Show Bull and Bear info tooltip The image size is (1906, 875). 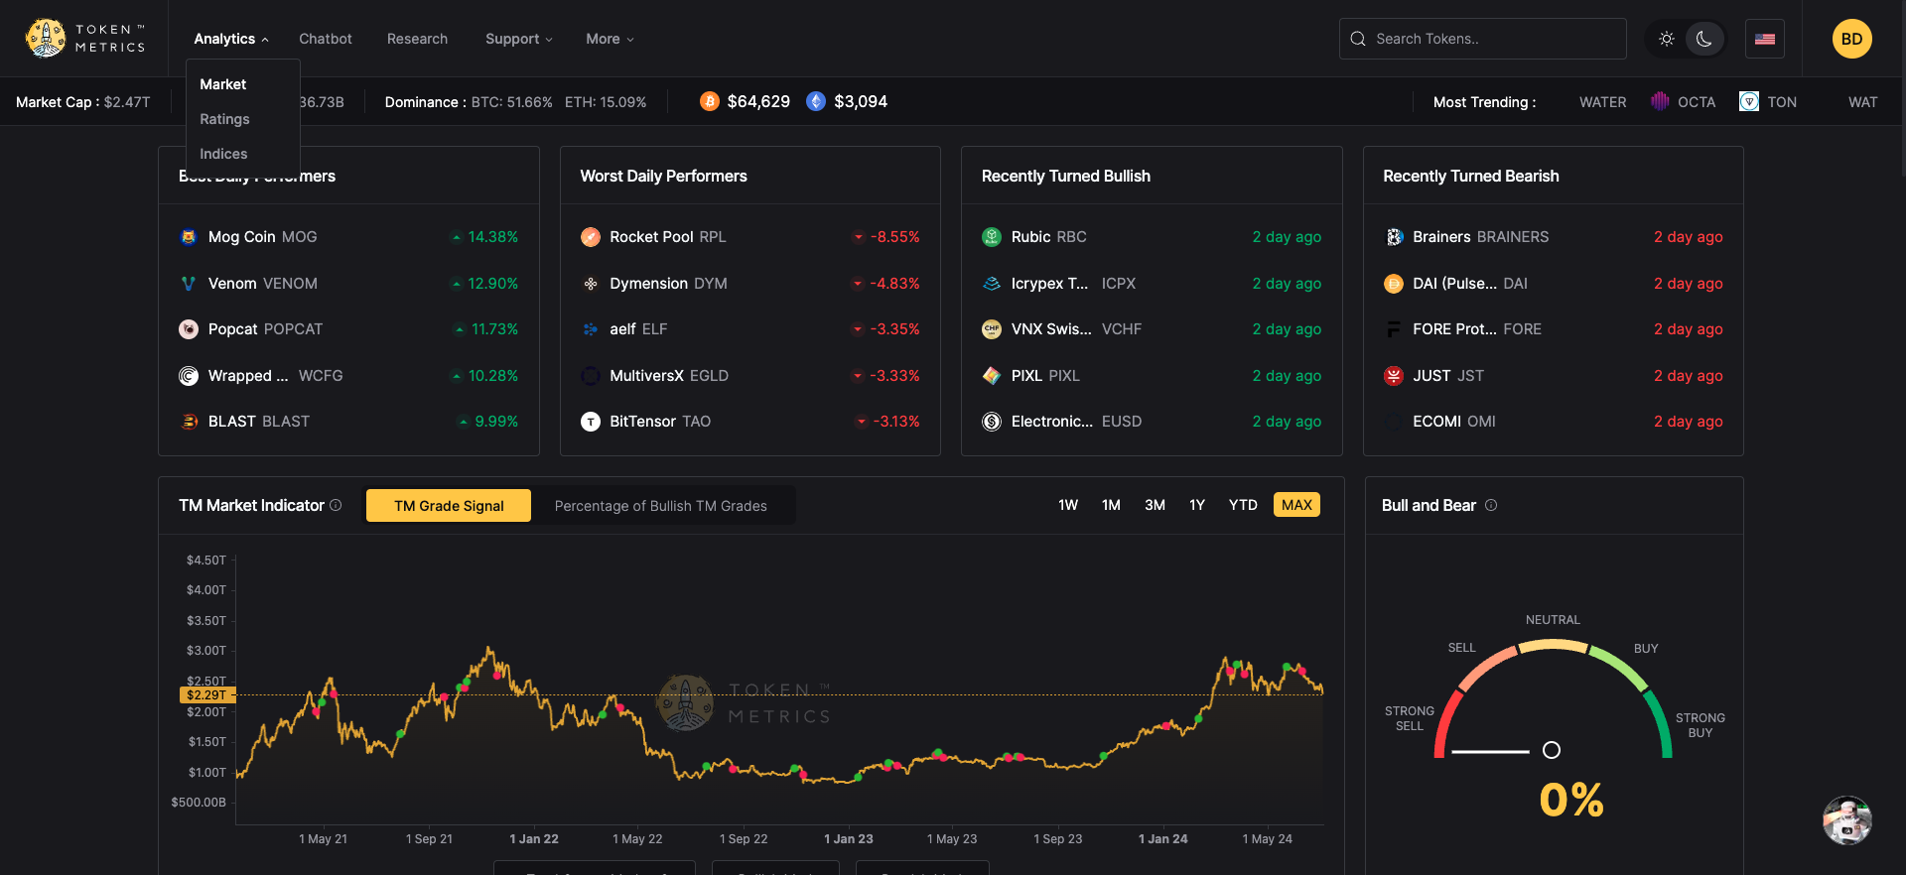(1491, 505)
